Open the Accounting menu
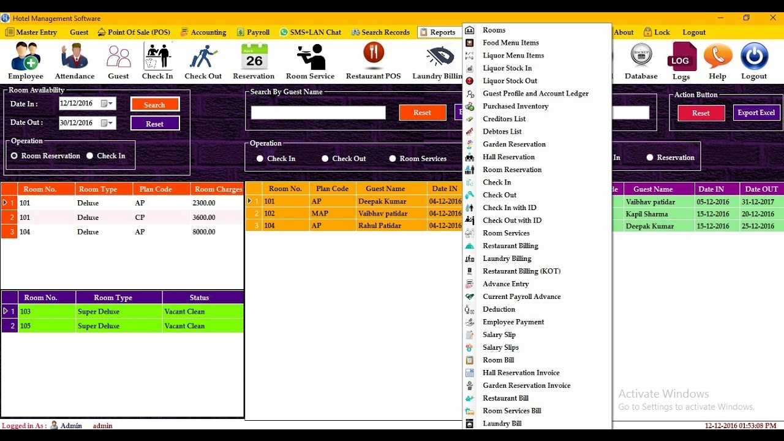The width and height of the screenshot is (784, 441). click(x=203, y=32)
